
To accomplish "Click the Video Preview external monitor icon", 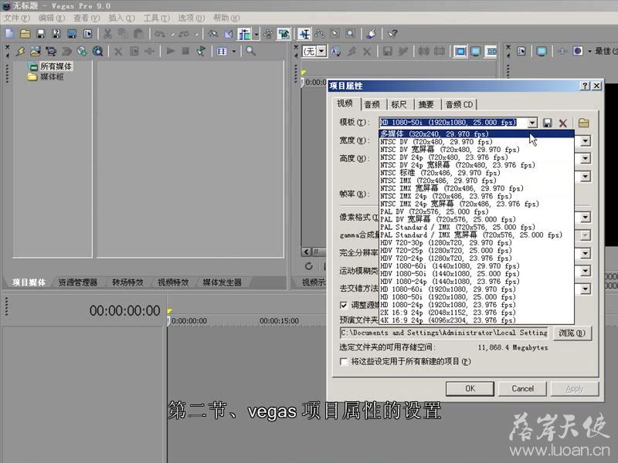I will tap(542, 51).
